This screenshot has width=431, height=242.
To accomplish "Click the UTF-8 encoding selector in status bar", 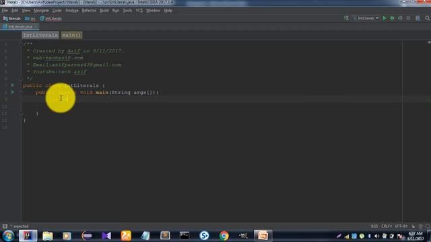I will point(401,226).
